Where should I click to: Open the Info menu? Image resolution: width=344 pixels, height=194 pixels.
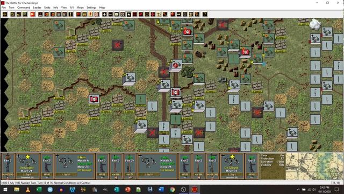point(56,8)
